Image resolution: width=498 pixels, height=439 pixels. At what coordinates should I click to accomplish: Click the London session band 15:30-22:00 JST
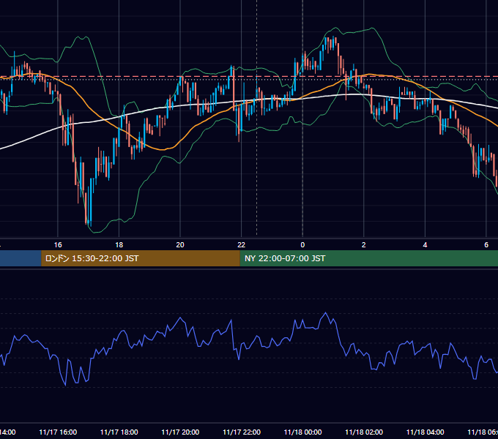click(x=141, y=258)
